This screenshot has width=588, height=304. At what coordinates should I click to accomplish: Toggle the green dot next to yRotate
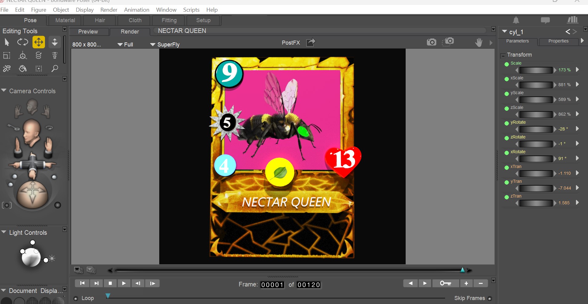pos(506,123)
